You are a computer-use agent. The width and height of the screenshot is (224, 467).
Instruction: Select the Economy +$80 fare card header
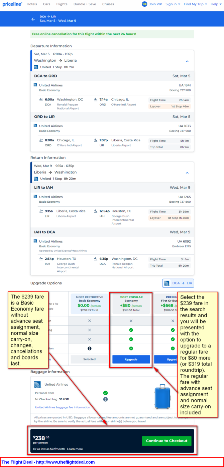click(x=131, y=304)
